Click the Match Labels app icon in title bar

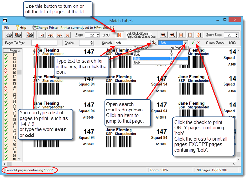point(5,21)
